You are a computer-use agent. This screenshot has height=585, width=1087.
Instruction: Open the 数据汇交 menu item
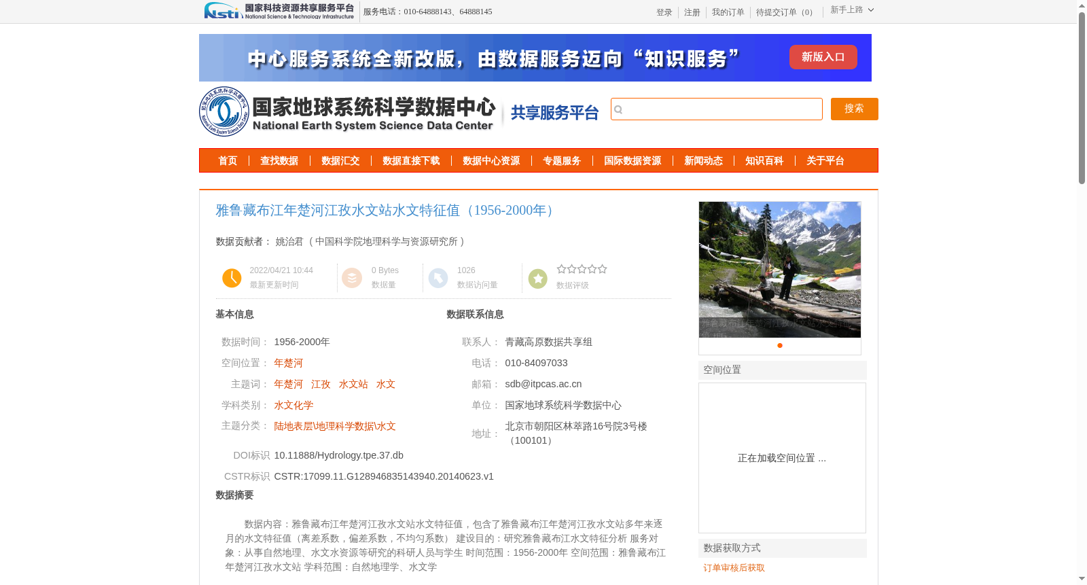tap(340, 161)
